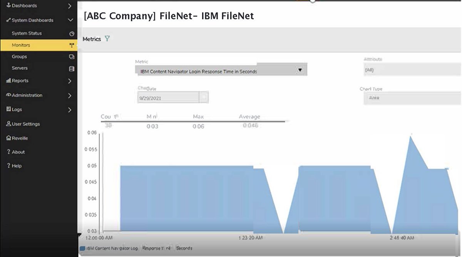Open the date picker calendar button
Viewport: 462px width, 257px height.
[204, 98]
